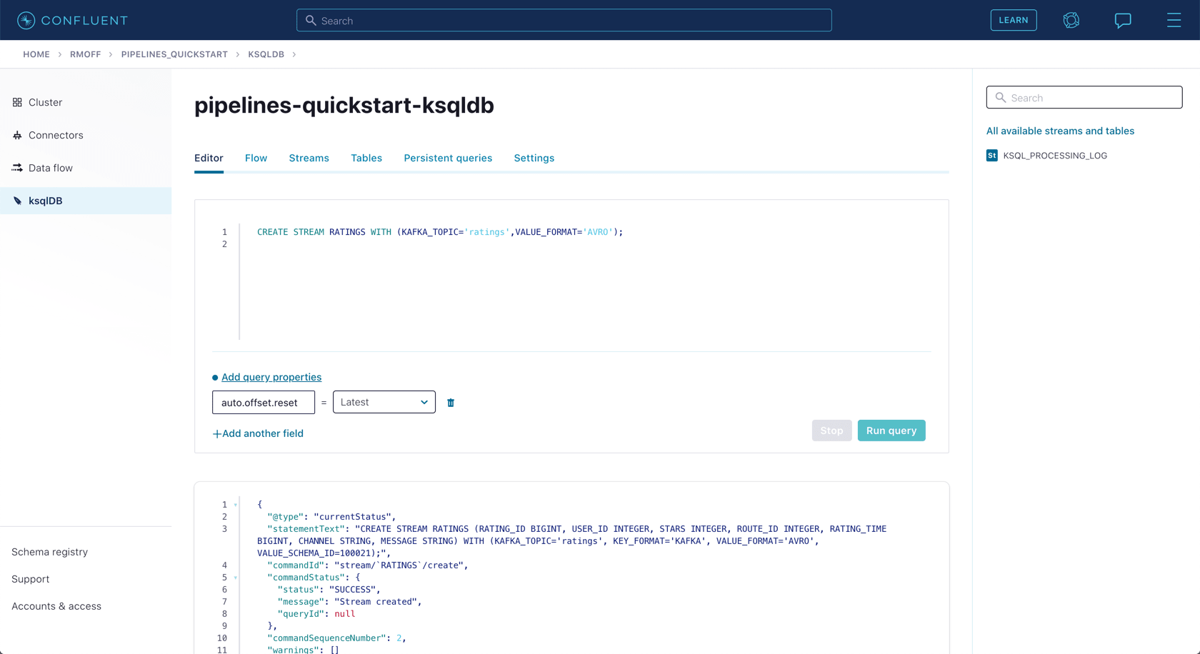Click the Confluent logo icon
The width and height of the screenshot is (1200, 654).
click(26, 20)
